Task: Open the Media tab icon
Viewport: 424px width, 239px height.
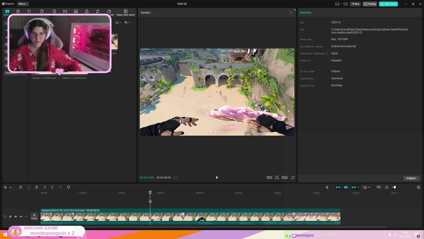Action: point(7,11)
